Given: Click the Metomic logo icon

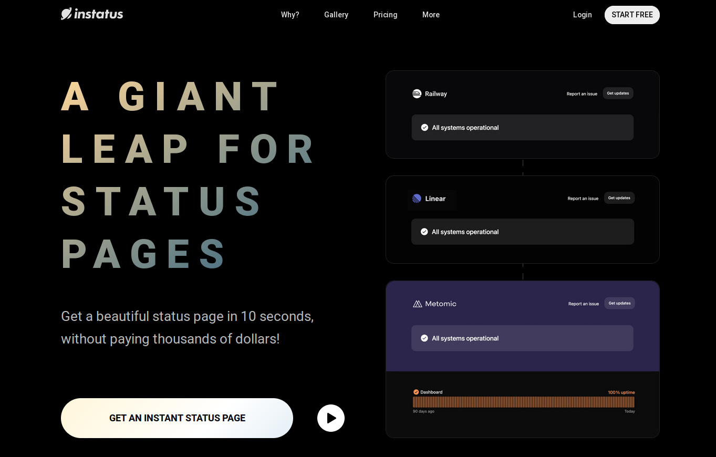Looking at the screenshot, I should (x=418, y=304).
